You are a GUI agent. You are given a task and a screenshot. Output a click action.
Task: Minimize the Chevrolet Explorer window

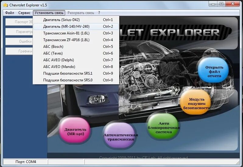(213, 4)
